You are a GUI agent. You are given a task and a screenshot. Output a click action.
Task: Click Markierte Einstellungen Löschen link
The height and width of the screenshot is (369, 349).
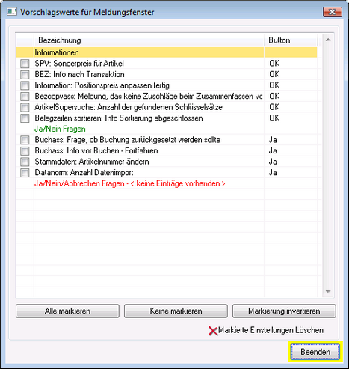[271, 330]
